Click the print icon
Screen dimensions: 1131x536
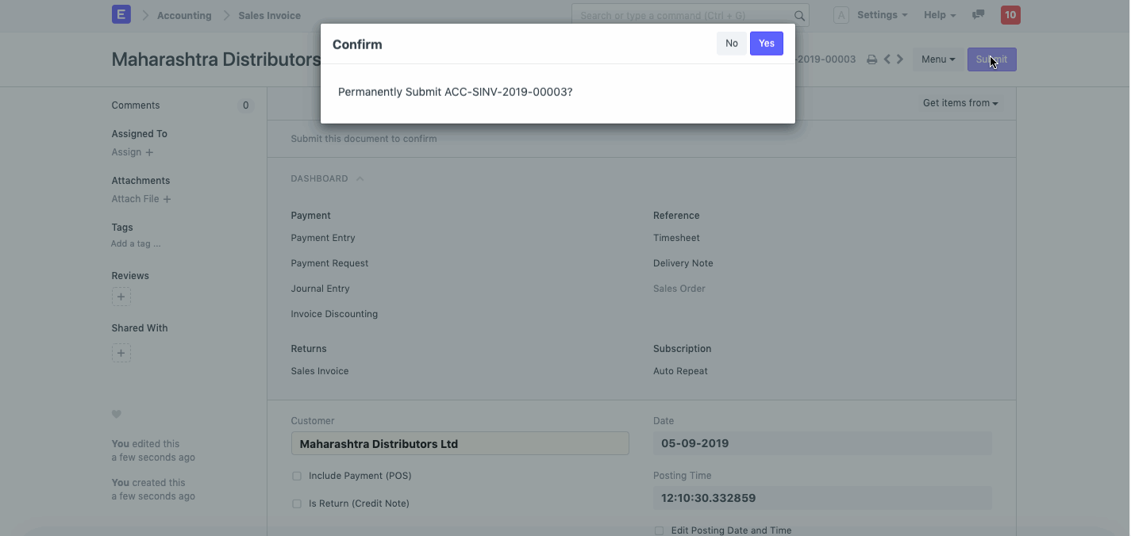[x=871, y=59]
